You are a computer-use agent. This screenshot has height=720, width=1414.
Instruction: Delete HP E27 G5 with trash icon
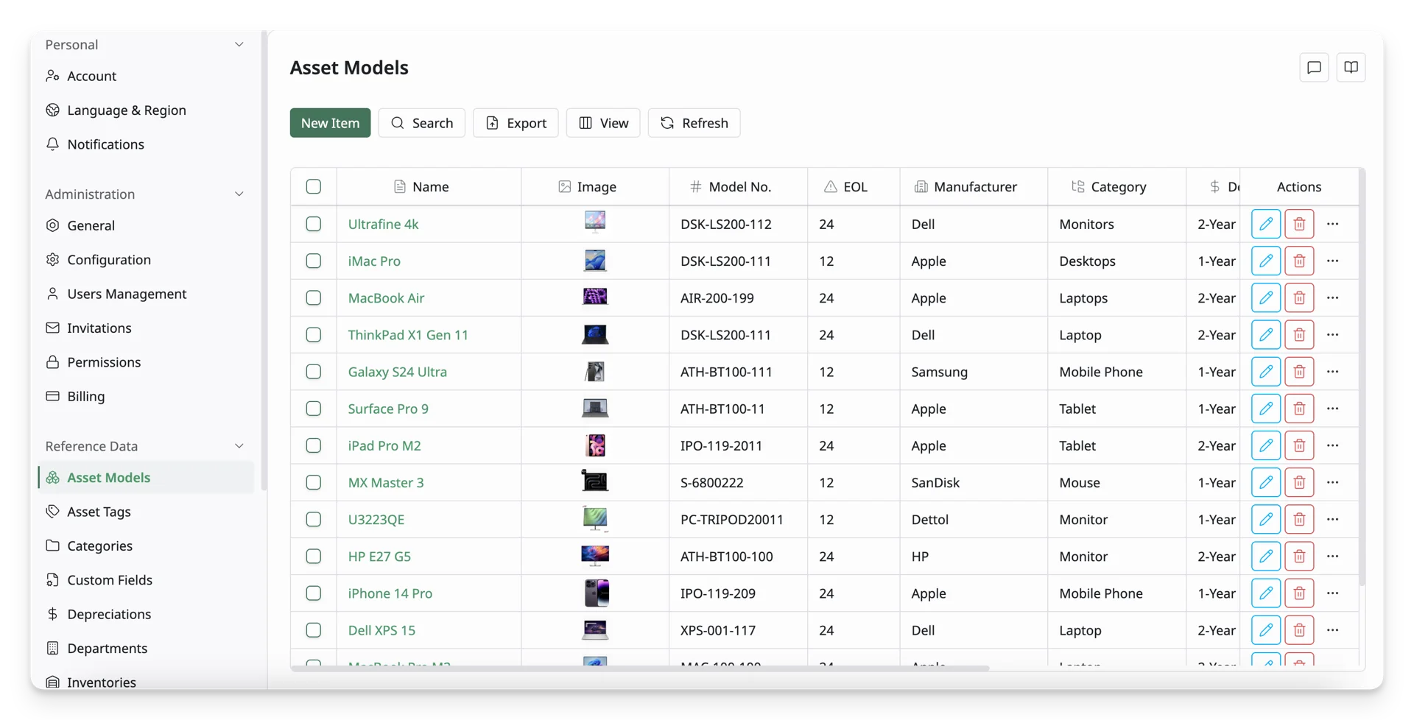[x=1299, y=556]
